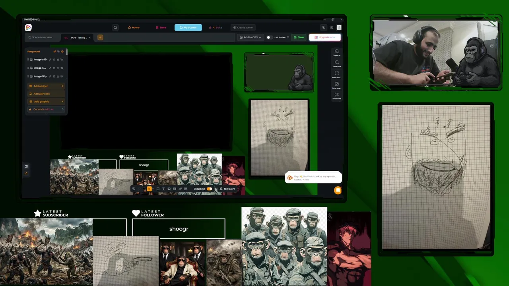Click the link tool in bottom toolbar
The width and height of the screenshot is (509, 286).
point(180,189)
